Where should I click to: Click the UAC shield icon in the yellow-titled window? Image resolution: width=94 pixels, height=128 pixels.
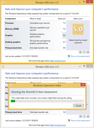(69, 56)
